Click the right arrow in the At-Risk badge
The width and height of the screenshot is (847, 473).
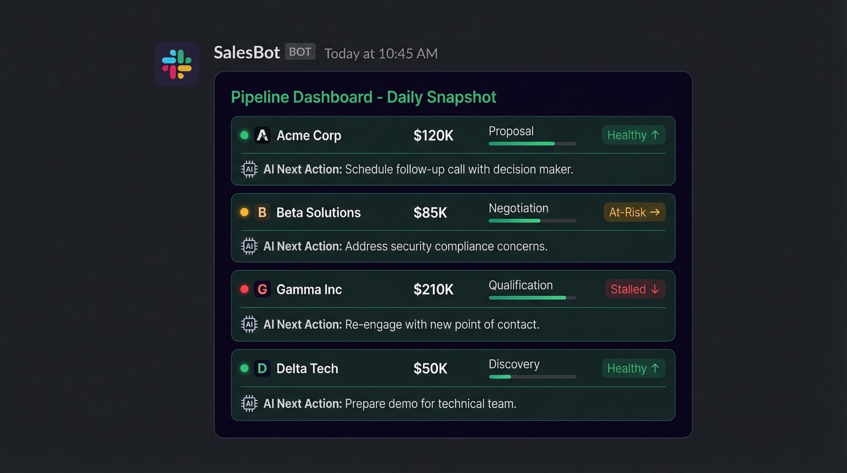pos(655,212)
